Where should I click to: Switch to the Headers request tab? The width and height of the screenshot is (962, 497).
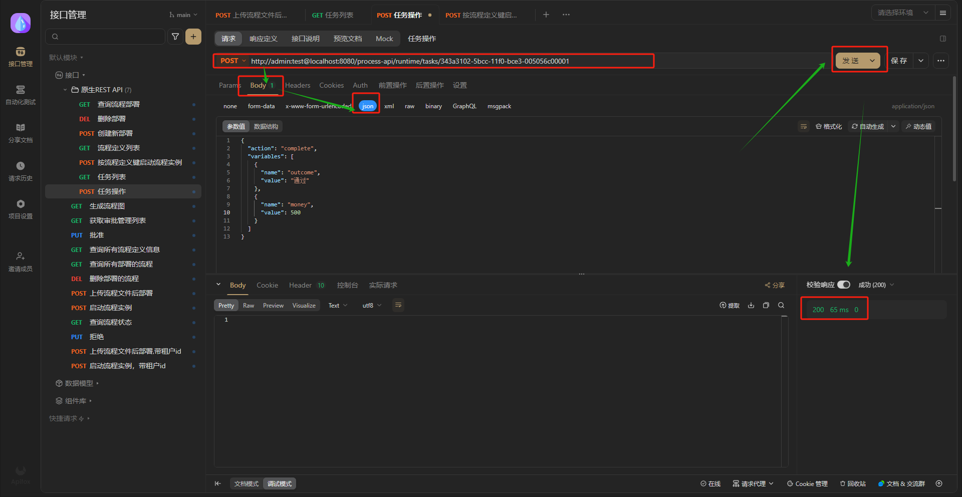tap(298, 86)
